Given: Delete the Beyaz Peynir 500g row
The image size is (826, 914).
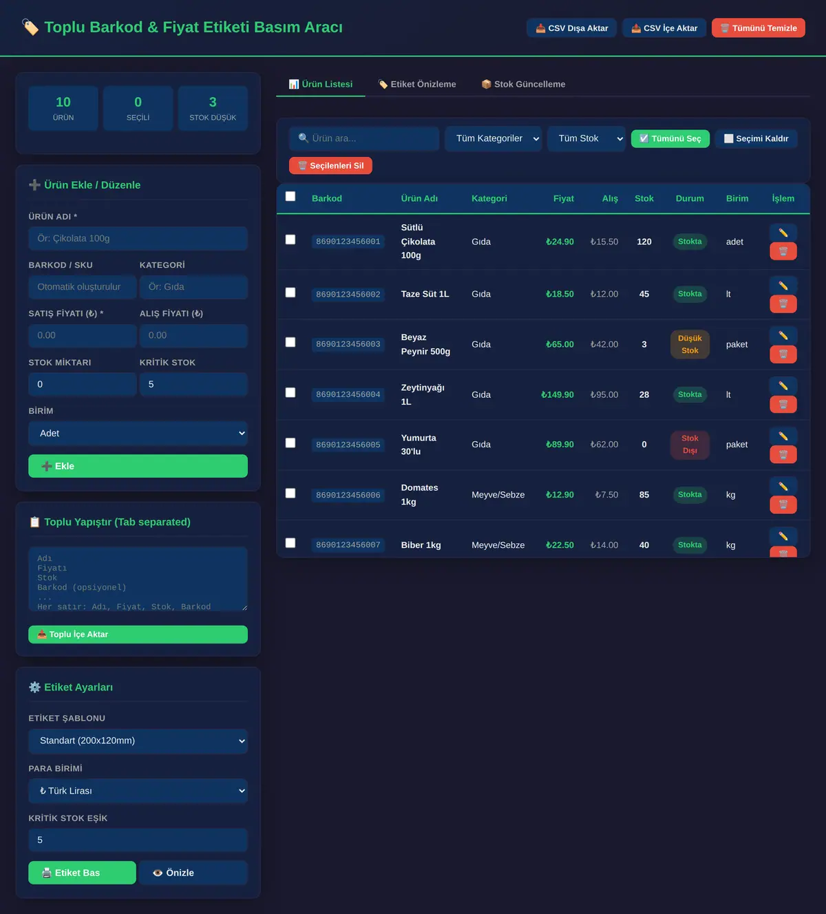Looking at the screenshot, I should coord(783,354).
